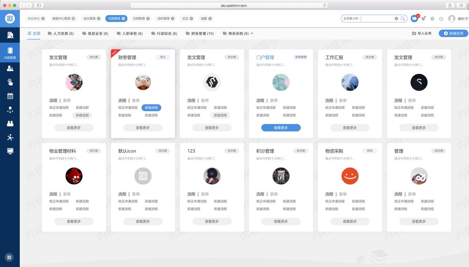Open the message notifications icon with badge

(x=414, y=19)
